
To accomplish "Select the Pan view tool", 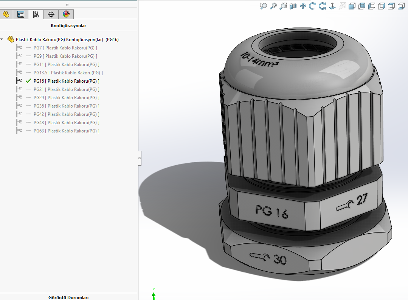I will tap(303, 6).
